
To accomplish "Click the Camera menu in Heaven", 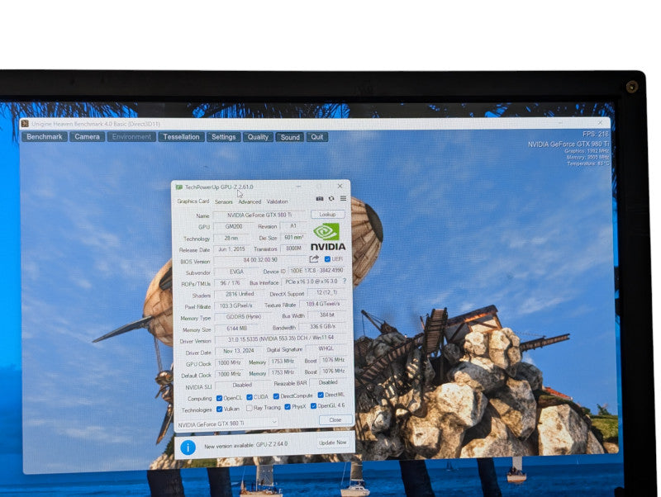I will coord(88,137).
